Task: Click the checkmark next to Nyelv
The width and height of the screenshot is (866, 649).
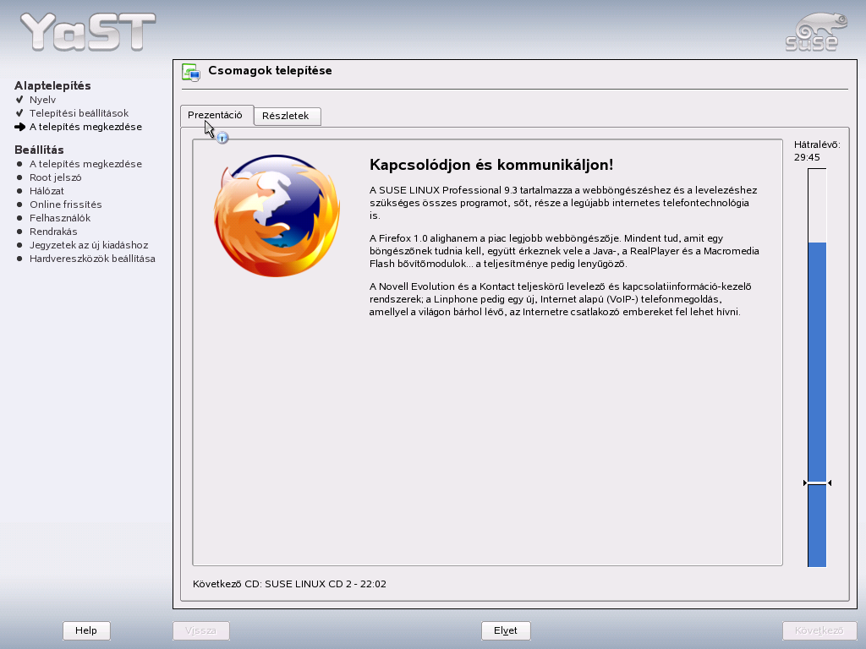Action: coord(20,100)
